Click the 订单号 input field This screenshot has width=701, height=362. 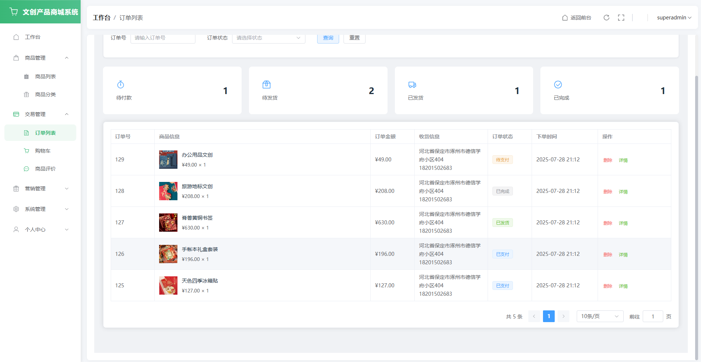pos(163,38)
